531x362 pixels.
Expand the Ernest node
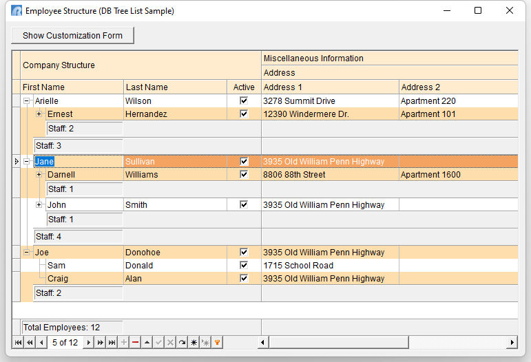[x=39, y=114]
